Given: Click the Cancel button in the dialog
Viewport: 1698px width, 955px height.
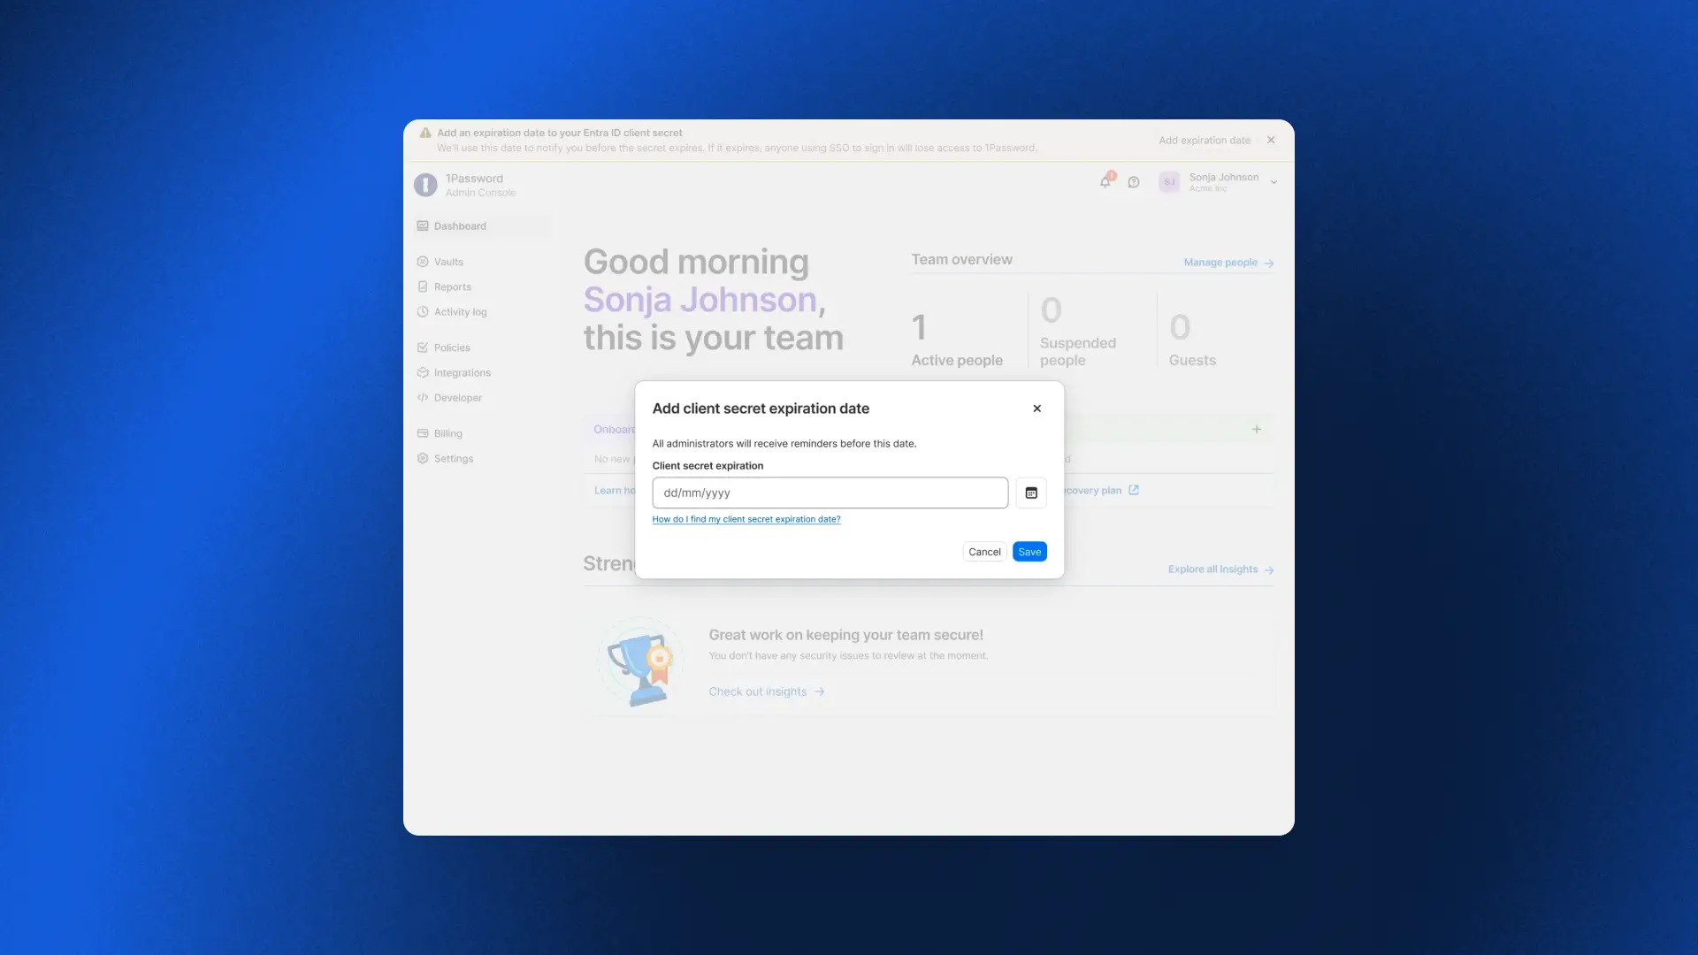Looking at the screenshot, I should [x=984, y=552].
